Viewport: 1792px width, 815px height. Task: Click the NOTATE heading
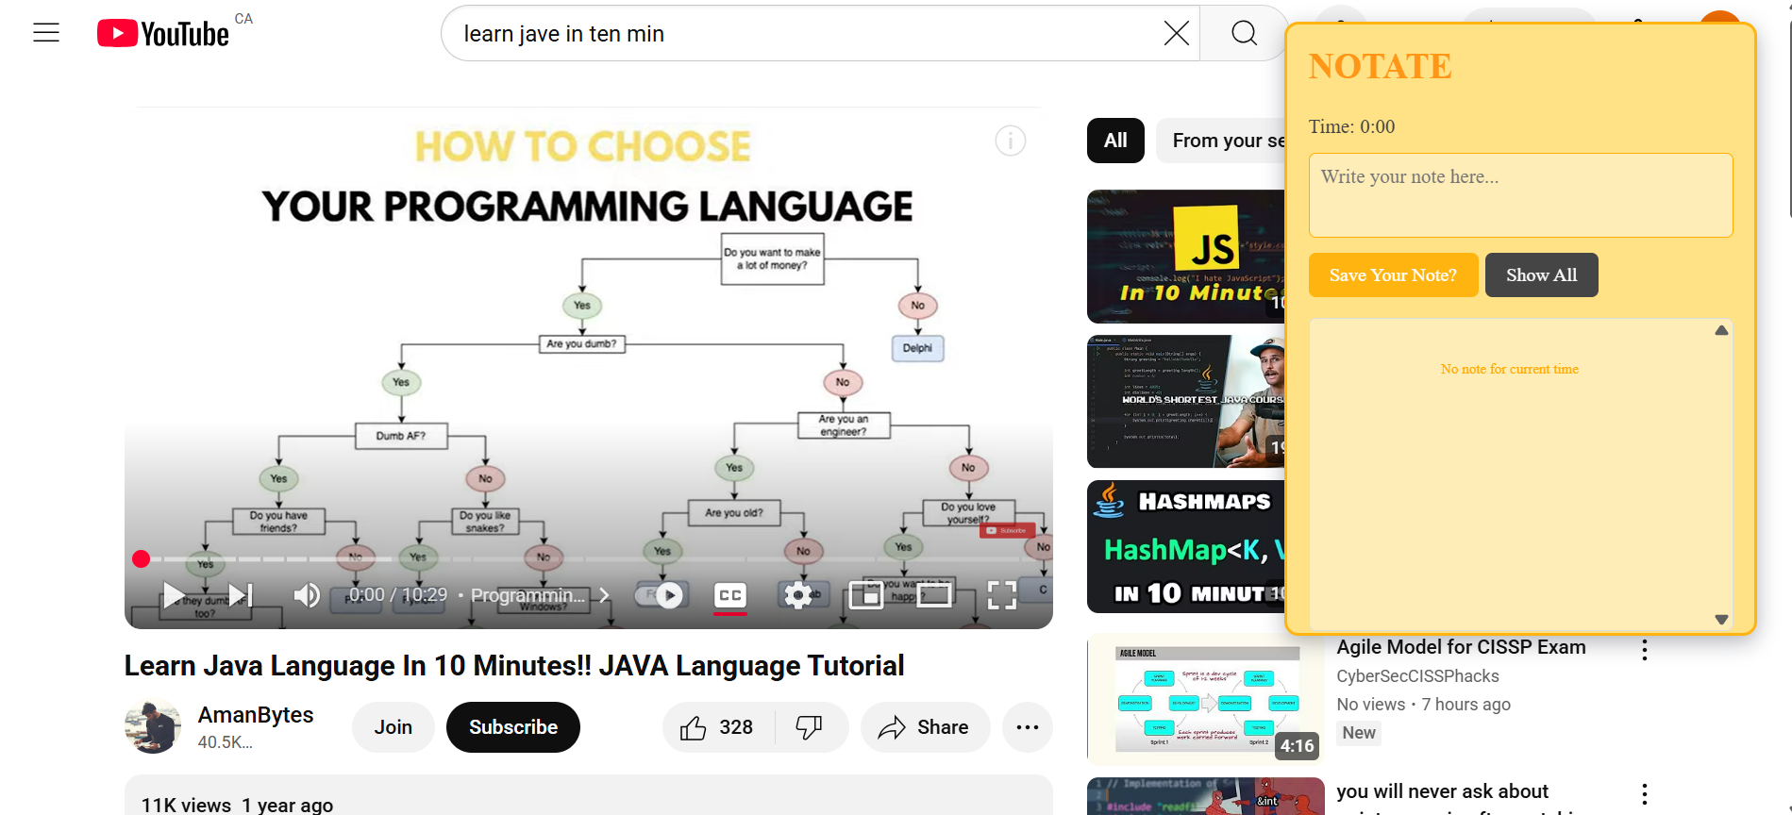click(1380, 67)
